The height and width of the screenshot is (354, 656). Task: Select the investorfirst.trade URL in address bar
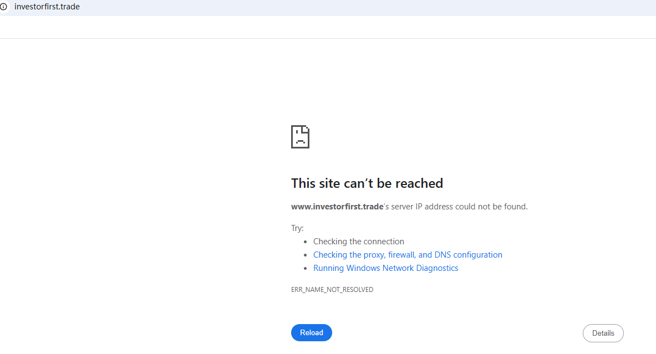coord(47,7)
